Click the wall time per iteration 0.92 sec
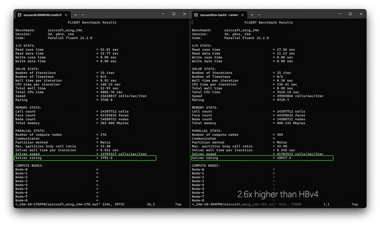The image size is (380, 226). [x=108, y=81]
